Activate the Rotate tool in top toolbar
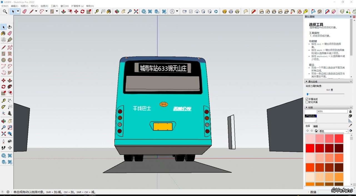Image resolution: width=356 pixels, height=196 pixels. click(83, 11)
